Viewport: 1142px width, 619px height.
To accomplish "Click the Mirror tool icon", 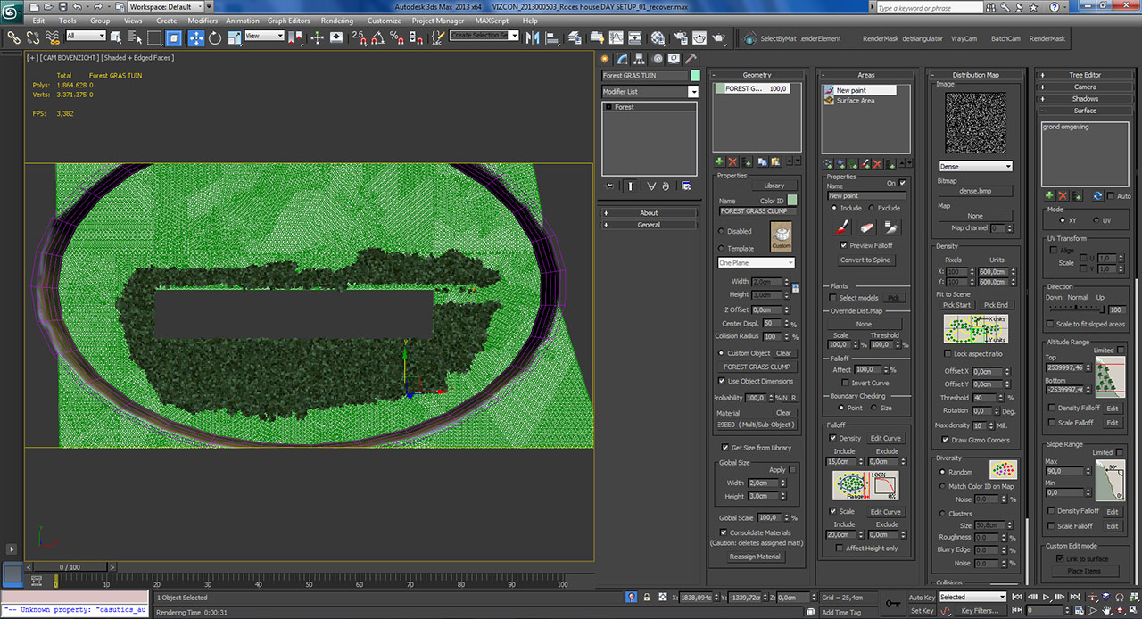I will coord(533,37).
